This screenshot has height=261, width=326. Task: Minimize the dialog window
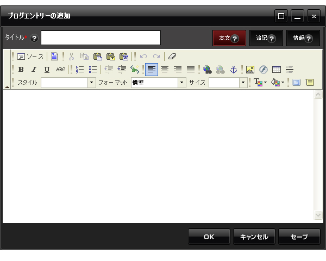coord(298,16)
